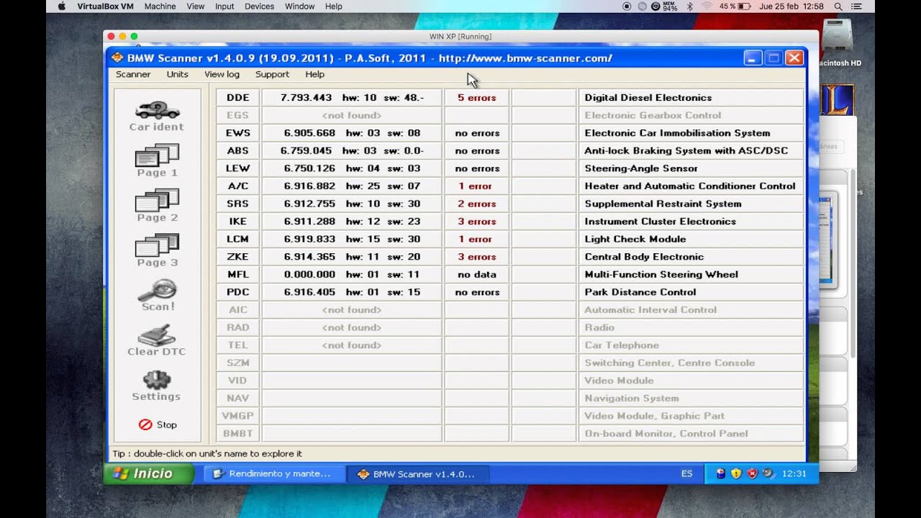Open Page 1 in sidebar
This screenshot has height=518, width=921.
157,160
